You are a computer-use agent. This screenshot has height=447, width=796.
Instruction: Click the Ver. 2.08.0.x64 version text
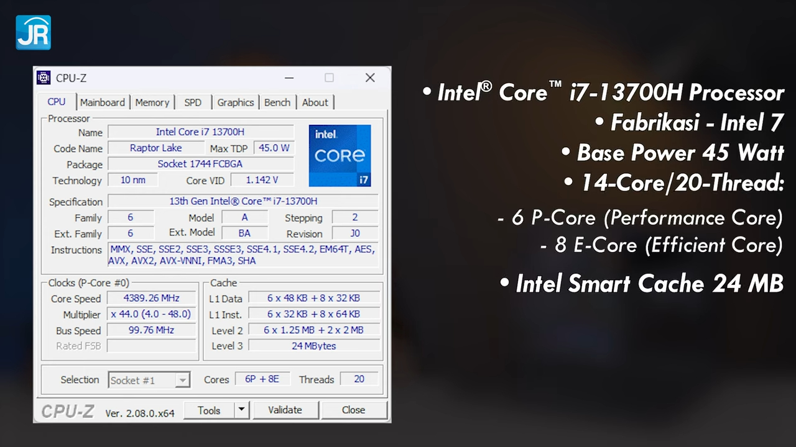pyautogui.click(x=140, y=413)
